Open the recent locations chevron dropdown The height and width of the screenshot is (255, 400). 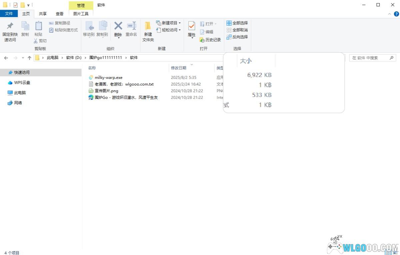[23, 58]
